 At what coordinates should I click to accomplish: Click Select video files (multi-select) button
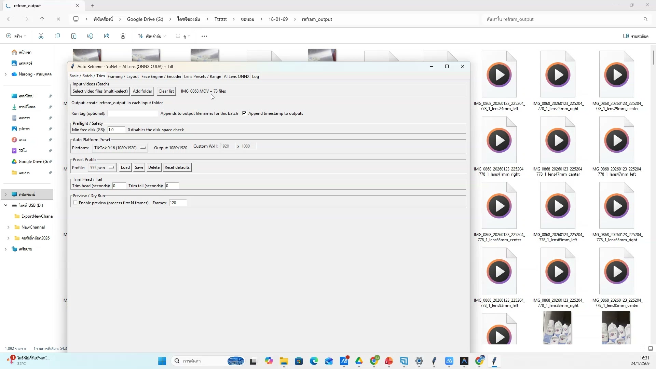tap(100, 91)
